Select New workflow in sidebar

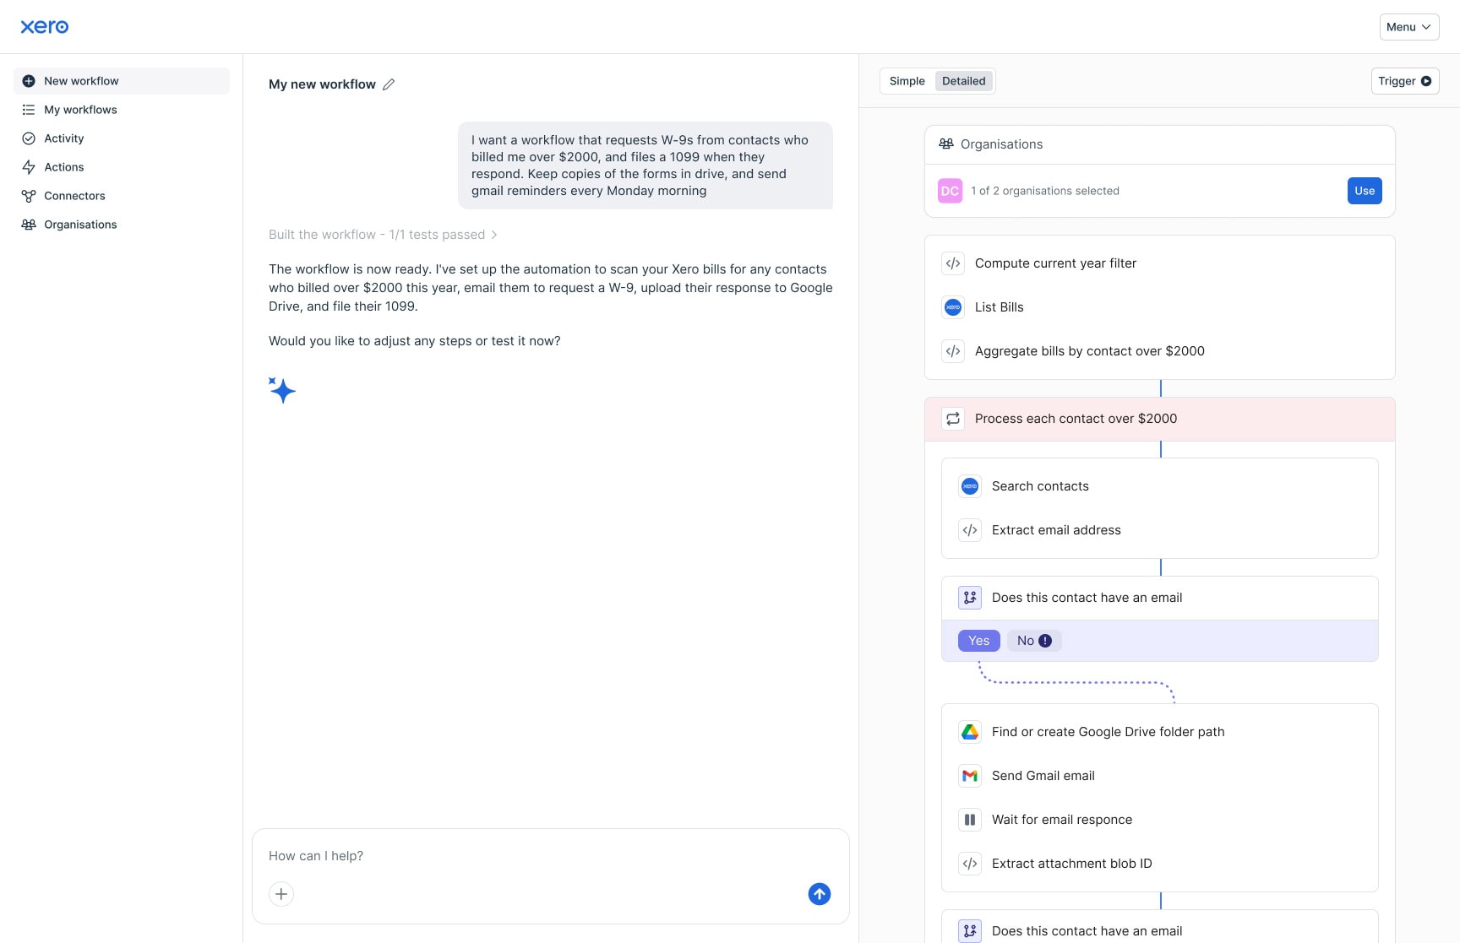(x=122, y=81)
